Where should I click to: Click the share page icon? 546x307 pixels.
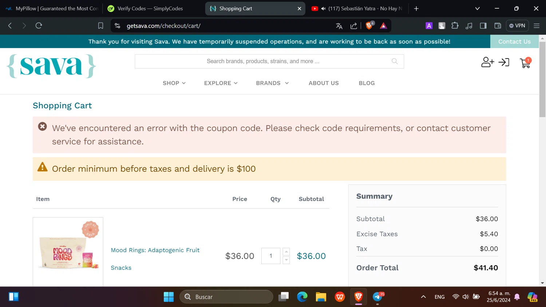click(x=353, y=26)
